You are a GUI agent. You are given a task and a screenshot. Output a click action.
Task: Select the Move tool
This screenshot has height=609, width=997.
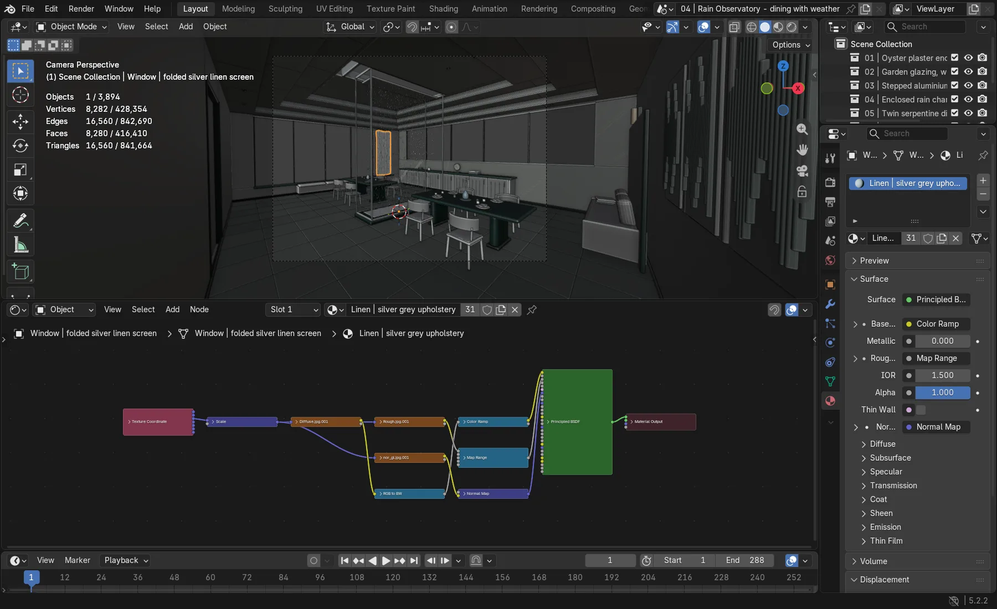pos(20,122)
